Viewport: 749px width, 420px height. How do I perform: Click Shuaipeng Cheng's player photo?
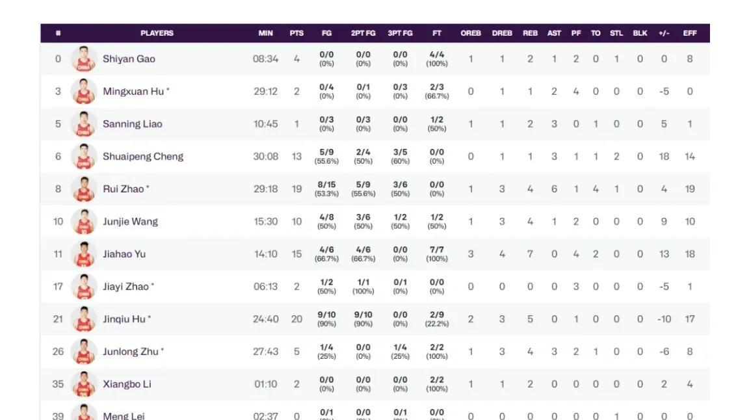(83, 157)
